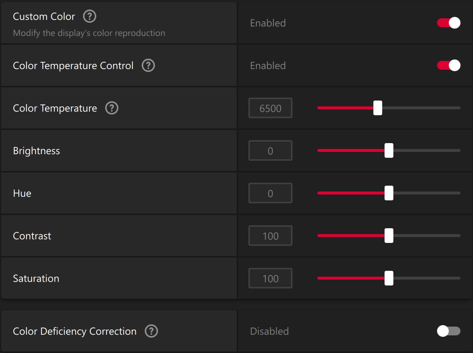Screen dimensions: 473x353
Task: Click the Saturation slider handle
Action: pos(389,278)
